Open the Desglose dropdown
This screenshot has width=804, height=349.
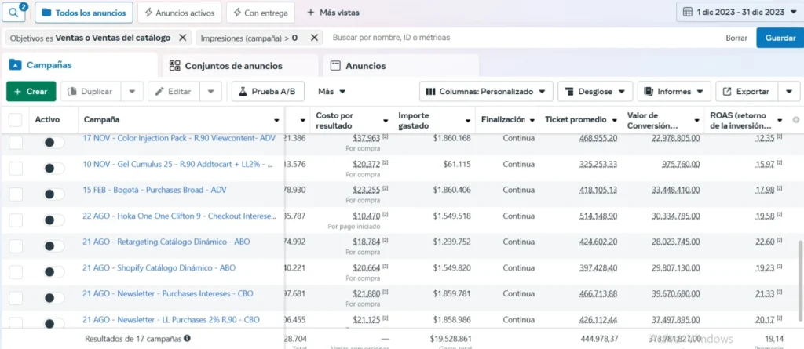(x=595, y=92)
